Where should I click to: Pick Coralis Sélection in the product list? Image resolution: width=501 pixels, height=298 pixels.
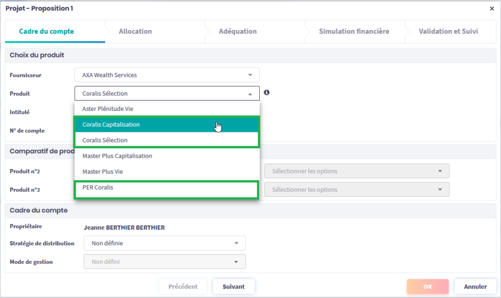(x=166, y=140)
